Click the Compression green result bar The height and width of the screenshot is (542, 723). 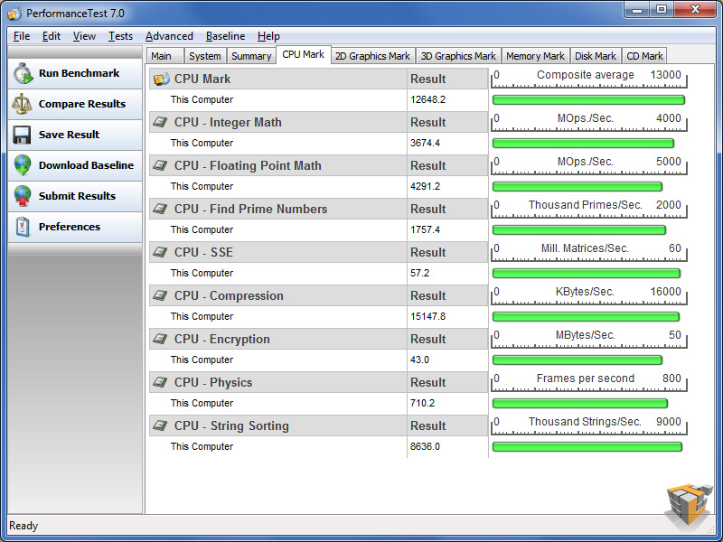[x=586, y=317]
